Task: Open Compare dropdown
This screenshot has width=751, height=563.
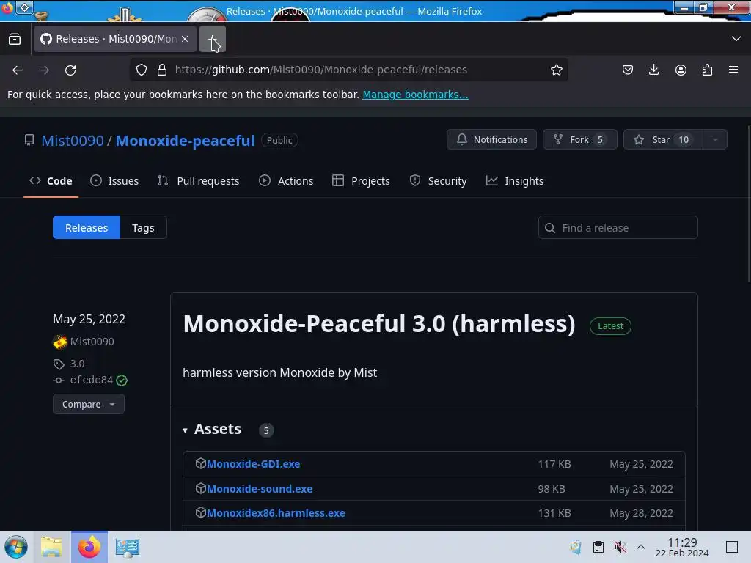Action: coord(89,404)
